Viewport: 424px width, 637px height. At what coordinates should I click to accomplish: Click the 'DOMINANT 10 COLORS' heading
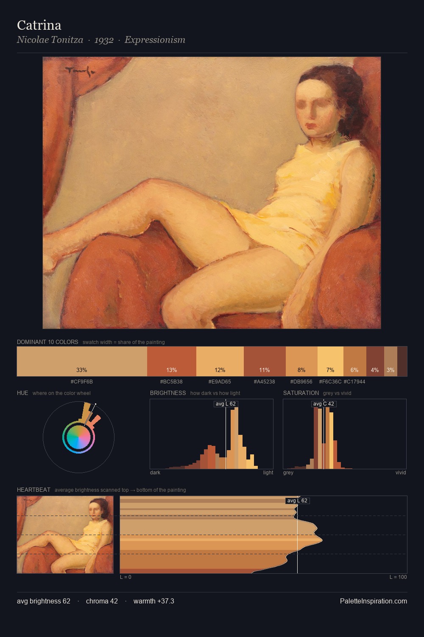47,342
